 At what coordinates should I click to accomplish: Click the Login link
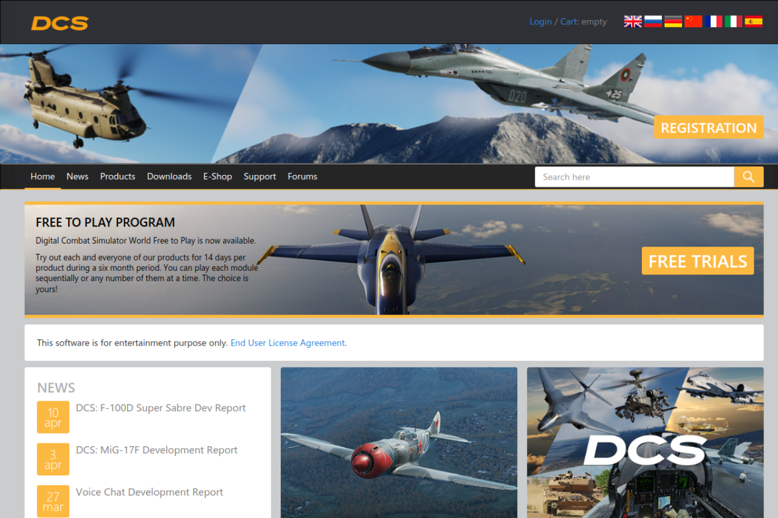[x=540, y=22]
